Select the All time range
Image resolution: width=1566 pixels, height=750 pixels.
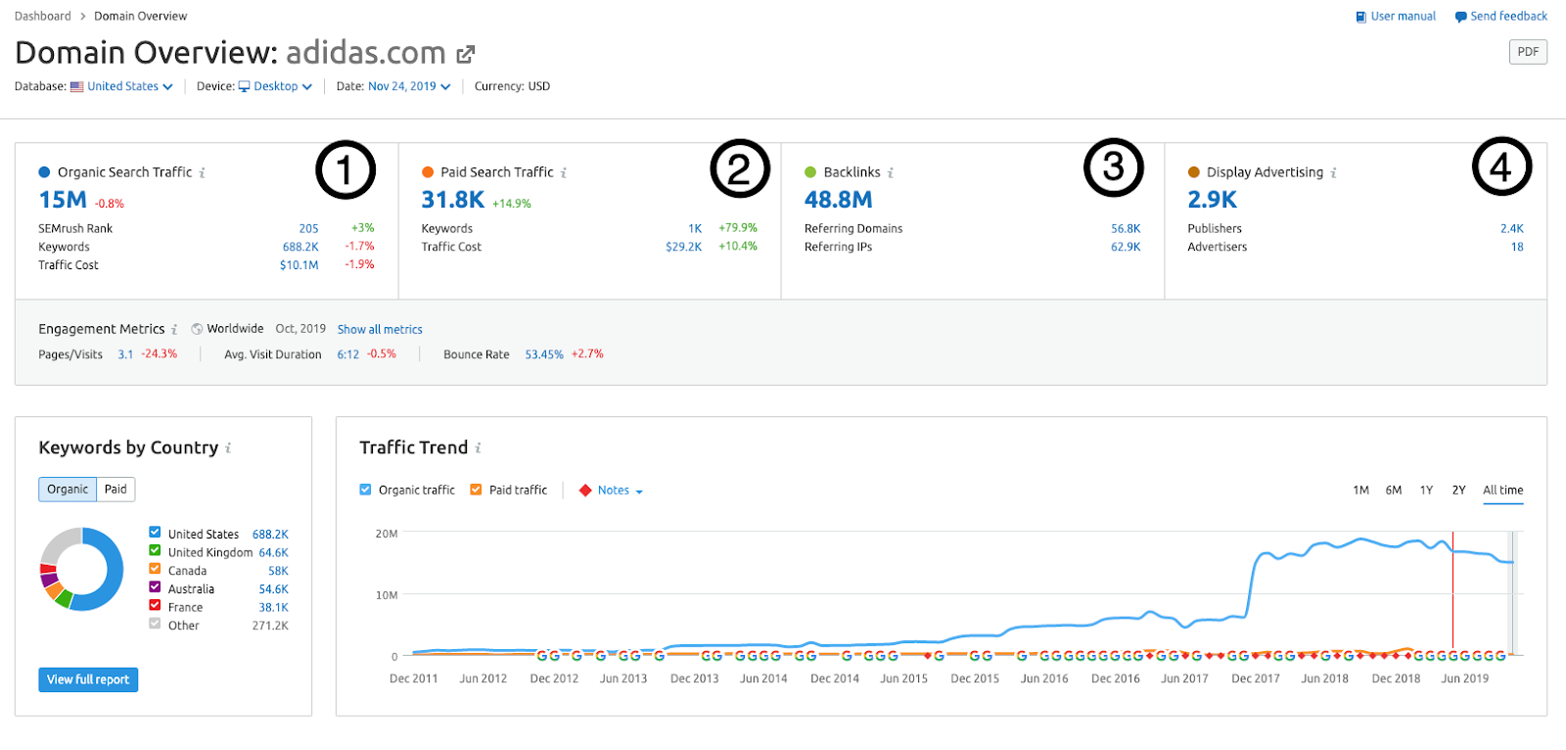pyautogui.click(x=1503, y=491)
